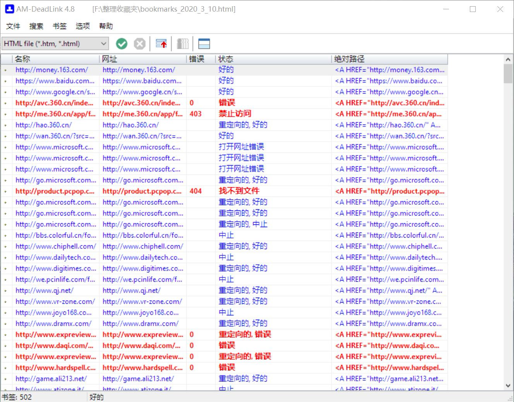Click the sort errors to top icon

161,44
